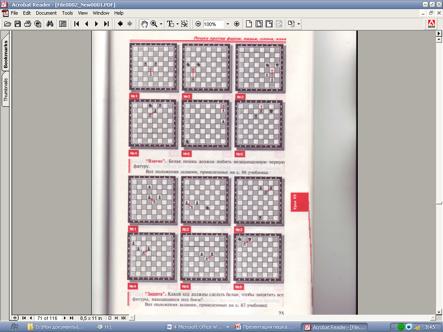443x332 pixels.
Task: Open the Thumbnails side tab
Action: (x=6, y=89)
